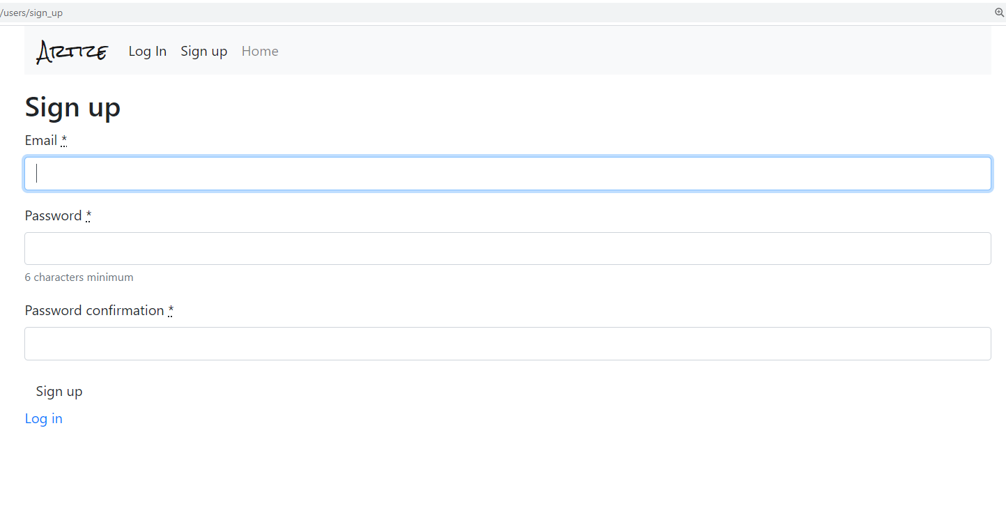Open the Log In navbar link

[x=148, y=51]
